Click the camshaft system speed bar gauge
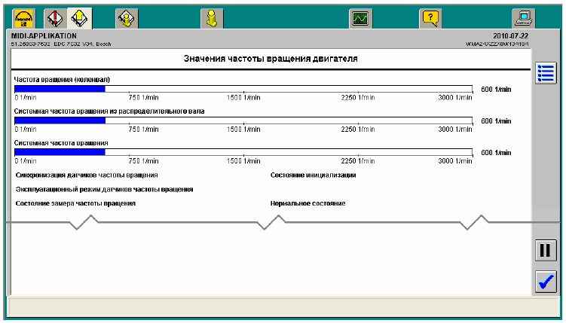This screenshot has height=323, width=566. click(x=243, y=120)
